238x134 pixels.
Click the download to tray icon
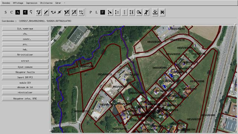[x=155, y=12]
